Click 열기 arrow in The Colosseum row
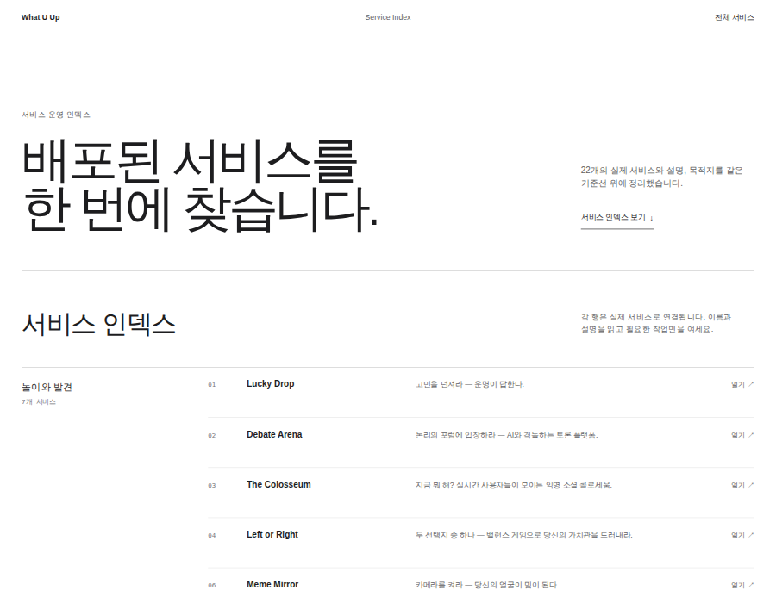The width and height of the screenshot is (776, 603). [742, 485]
